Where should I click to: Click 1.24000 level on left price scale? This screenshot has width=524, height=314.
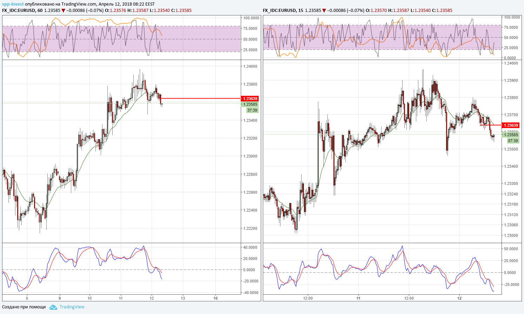tap(250, 66)
